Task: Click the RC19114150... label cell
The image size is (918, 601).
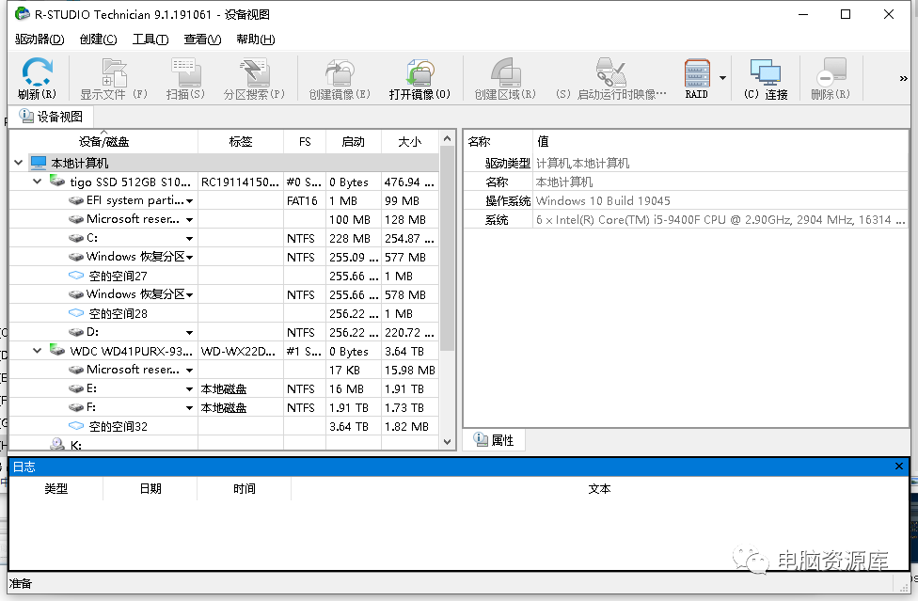Action: 240,182
